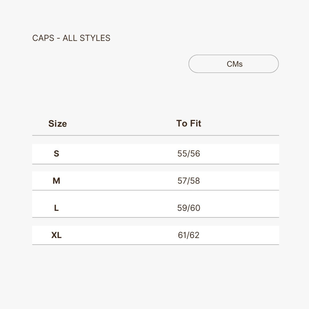Click the number 55 in S row
Image resolution: width=309 pixels, height=309 pixels.
[x=182, y=154]
